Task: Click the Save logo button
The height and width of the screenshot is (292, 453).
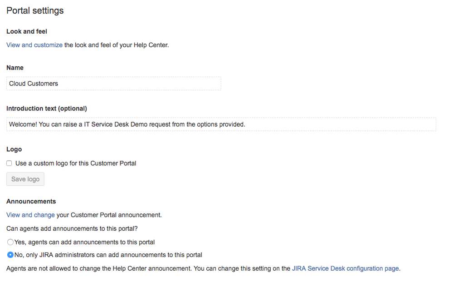Action: [25, 179]
